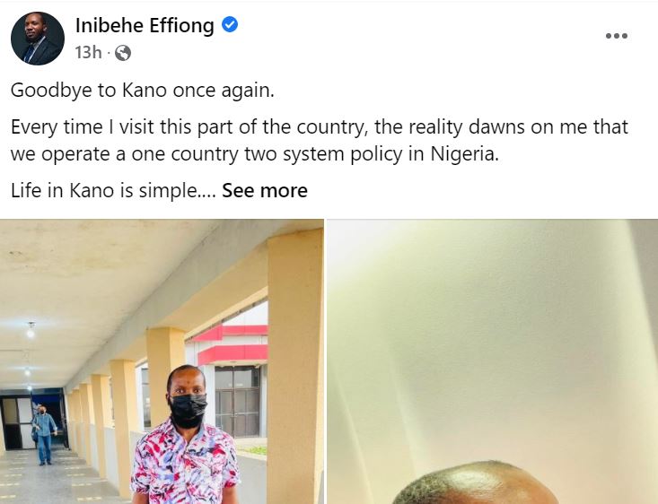Image resolution: width=658 pixels, height=504 pixels.
Task: Open the right close-up photo
Action: (x=492, y=361)
